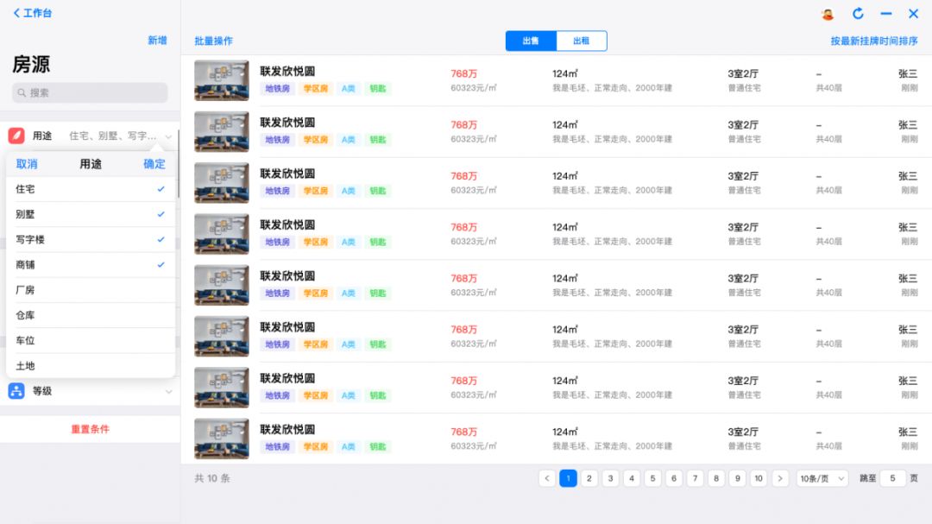Minimize the application window
The width and height of the screenshot is (932, 524).
886,13
